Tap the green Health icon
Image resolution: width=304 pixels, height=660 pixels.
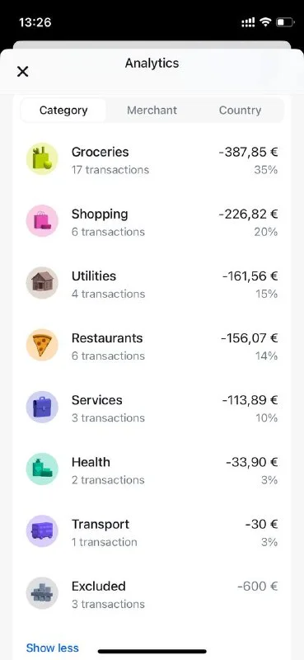(x=42, y=469)
